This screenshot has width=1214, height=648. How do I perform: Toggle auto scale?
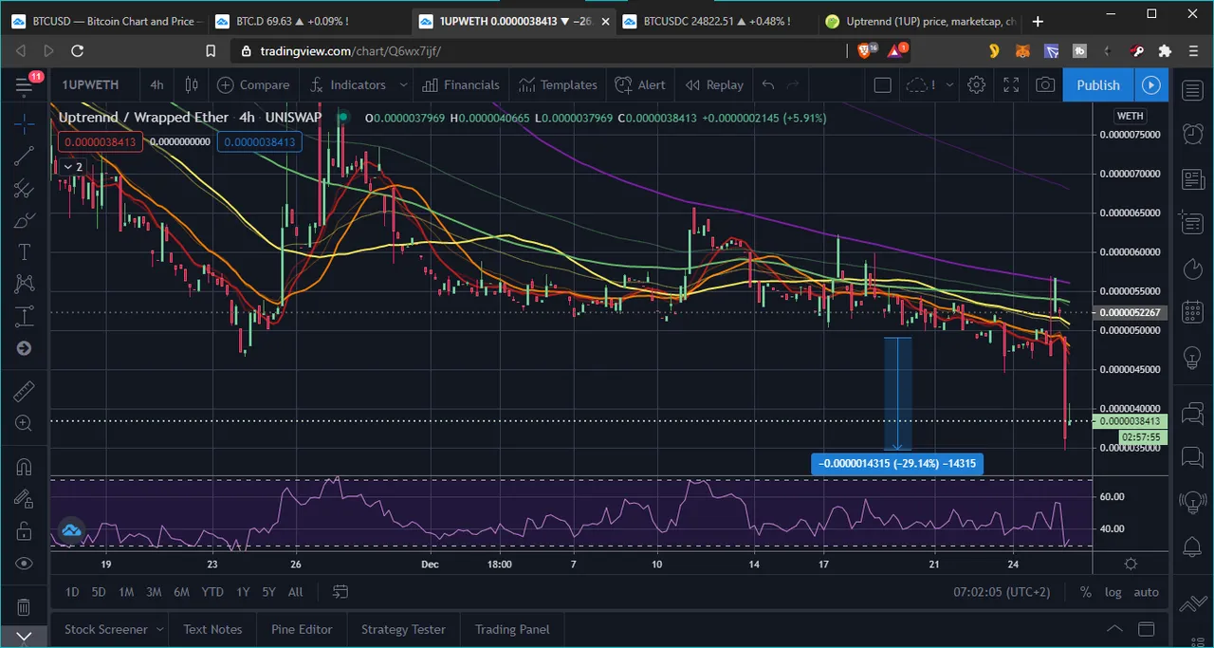[1146, 592]
